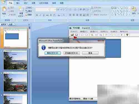Toggle Center text alignment
Viewport: 139px width, 104px height.
coord(74,15)
